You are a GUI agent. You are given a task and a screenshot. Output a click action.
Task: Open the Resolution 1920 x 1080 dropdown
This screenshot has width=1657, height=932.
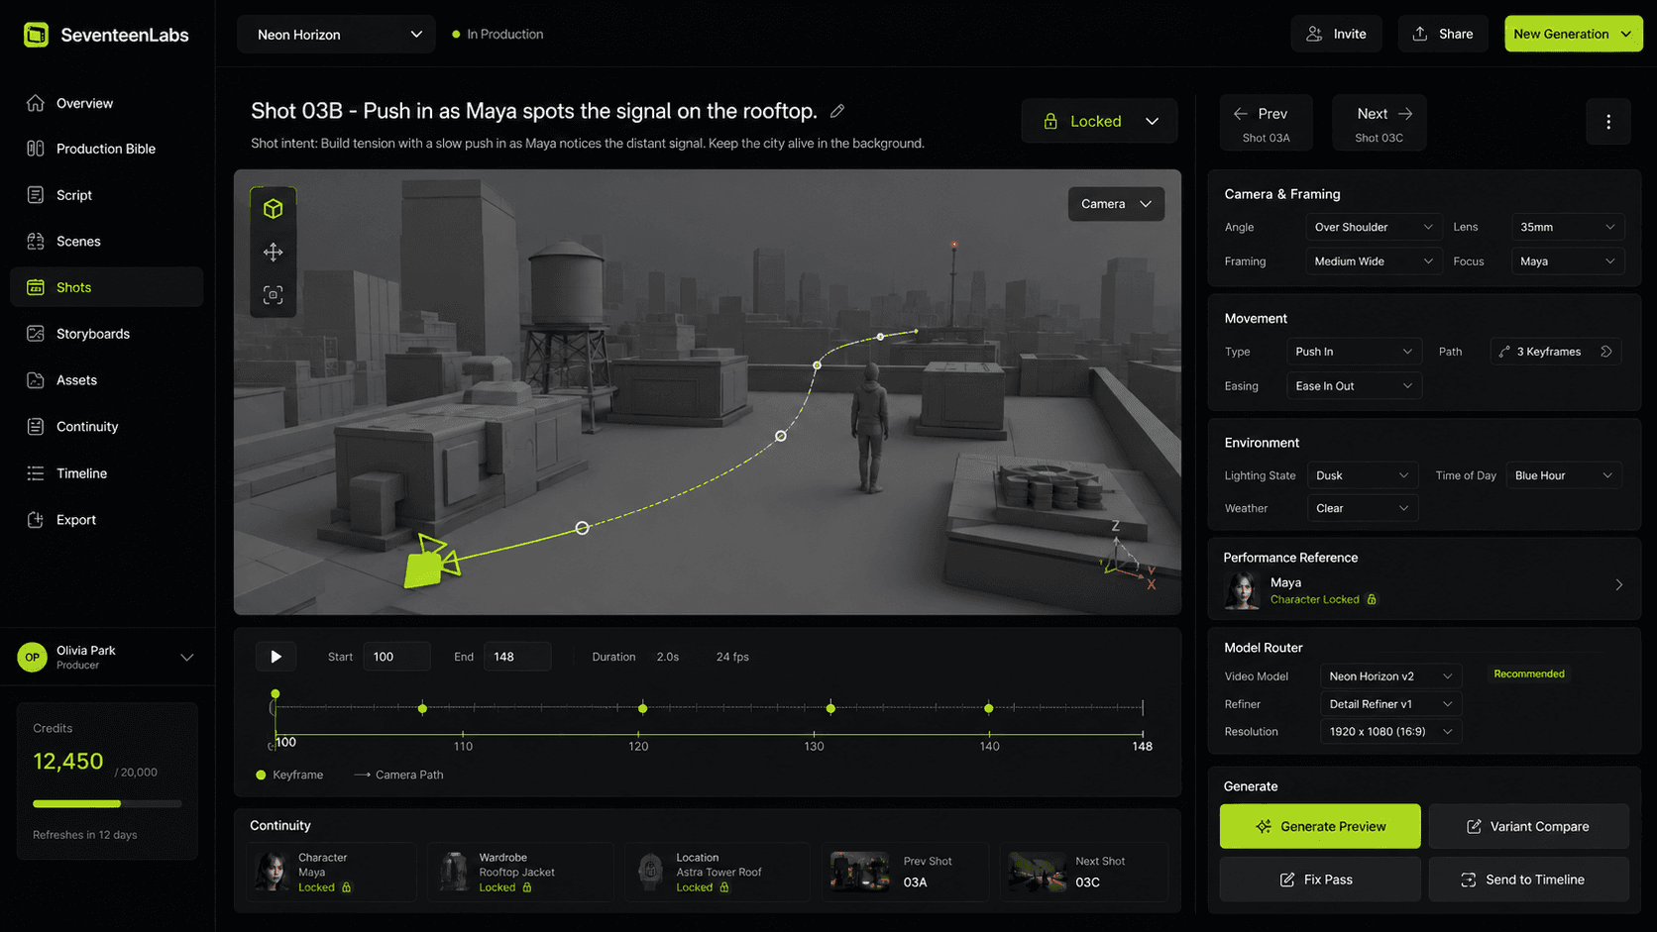pos(1391,732)
